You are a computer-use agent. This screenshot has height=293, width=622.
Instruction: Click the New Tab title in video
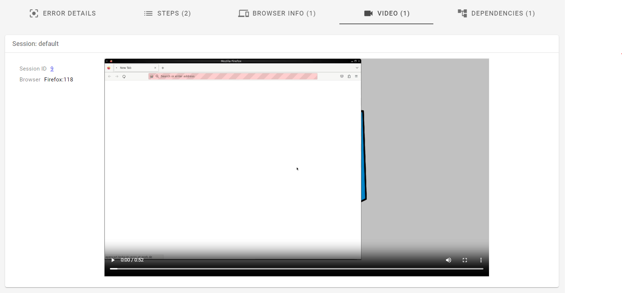coord(125,68)
